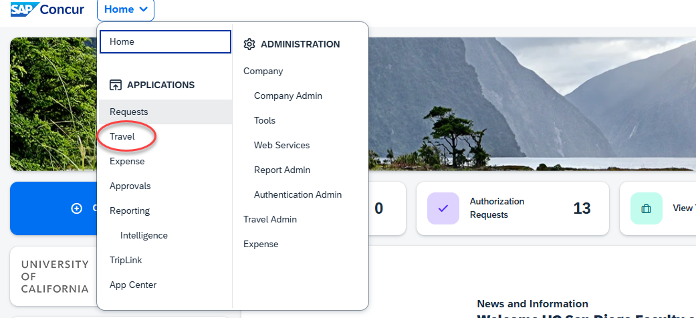
Task: Open Intelligence under Reporting
Action: tap(144, 235)
